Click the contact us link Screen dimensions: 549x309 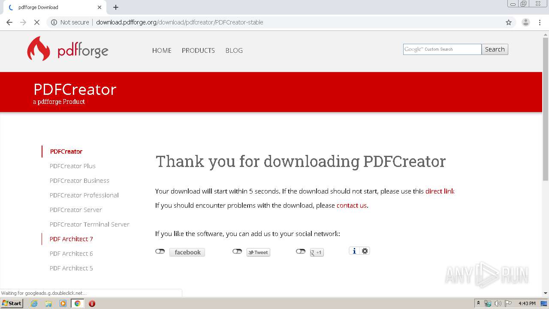point(352,206)
